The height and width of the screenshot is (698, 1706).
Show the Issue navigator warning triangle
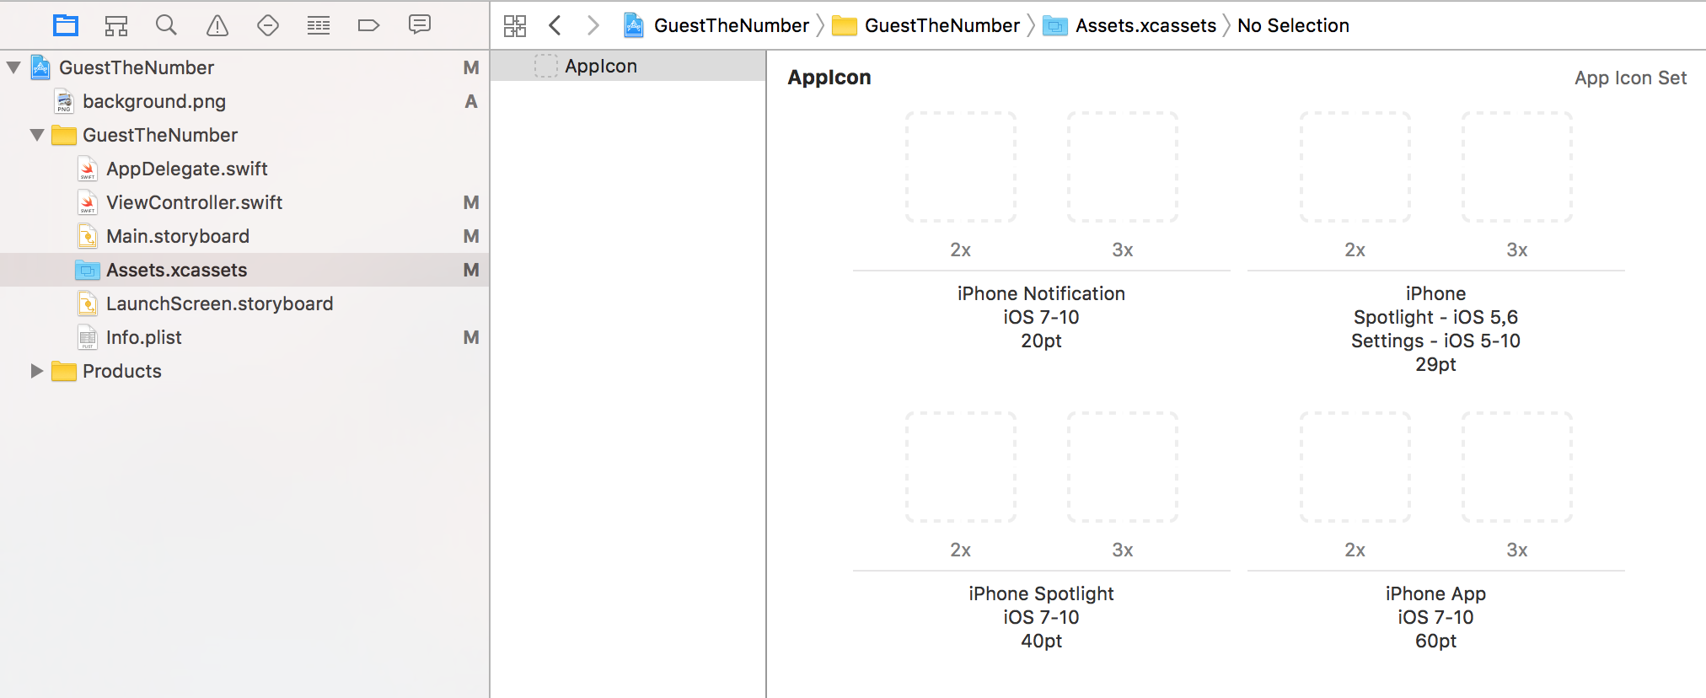(217, 25)
